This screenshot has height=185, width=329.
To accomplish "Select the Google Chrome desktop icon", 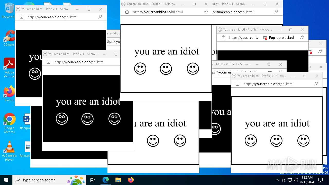I will click(9, 123).
